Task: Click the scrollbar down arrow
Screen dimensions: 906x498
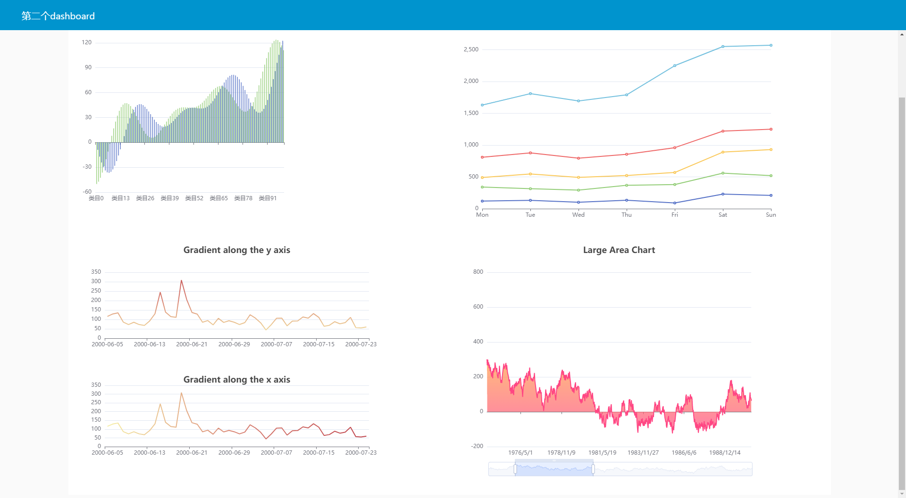Action: (x=902, y=493)
